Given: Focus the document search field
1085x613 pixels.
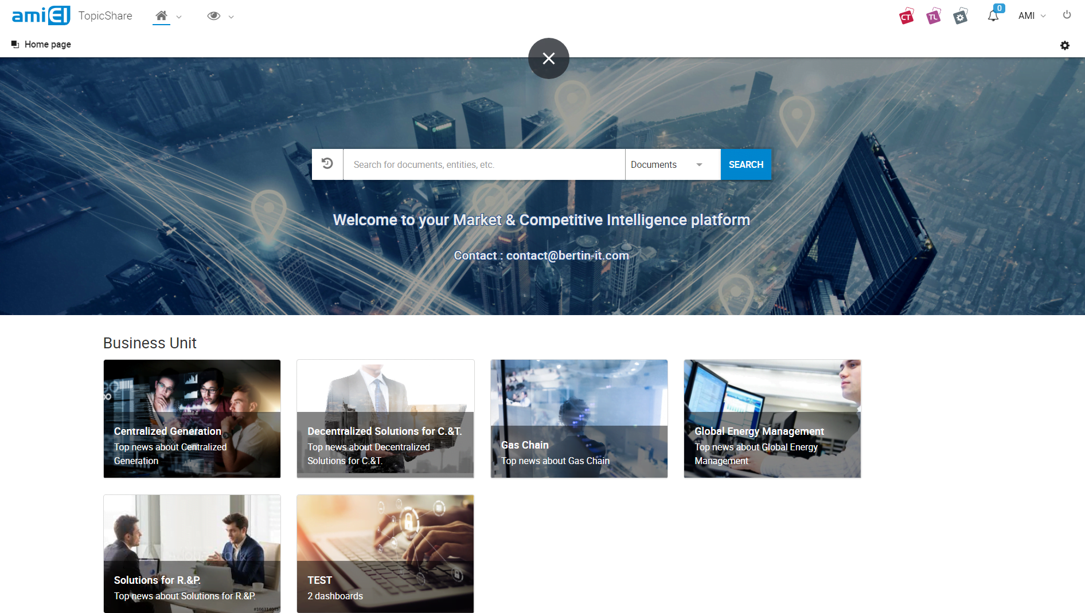Looking at the screenshot, I should (484, 164).
